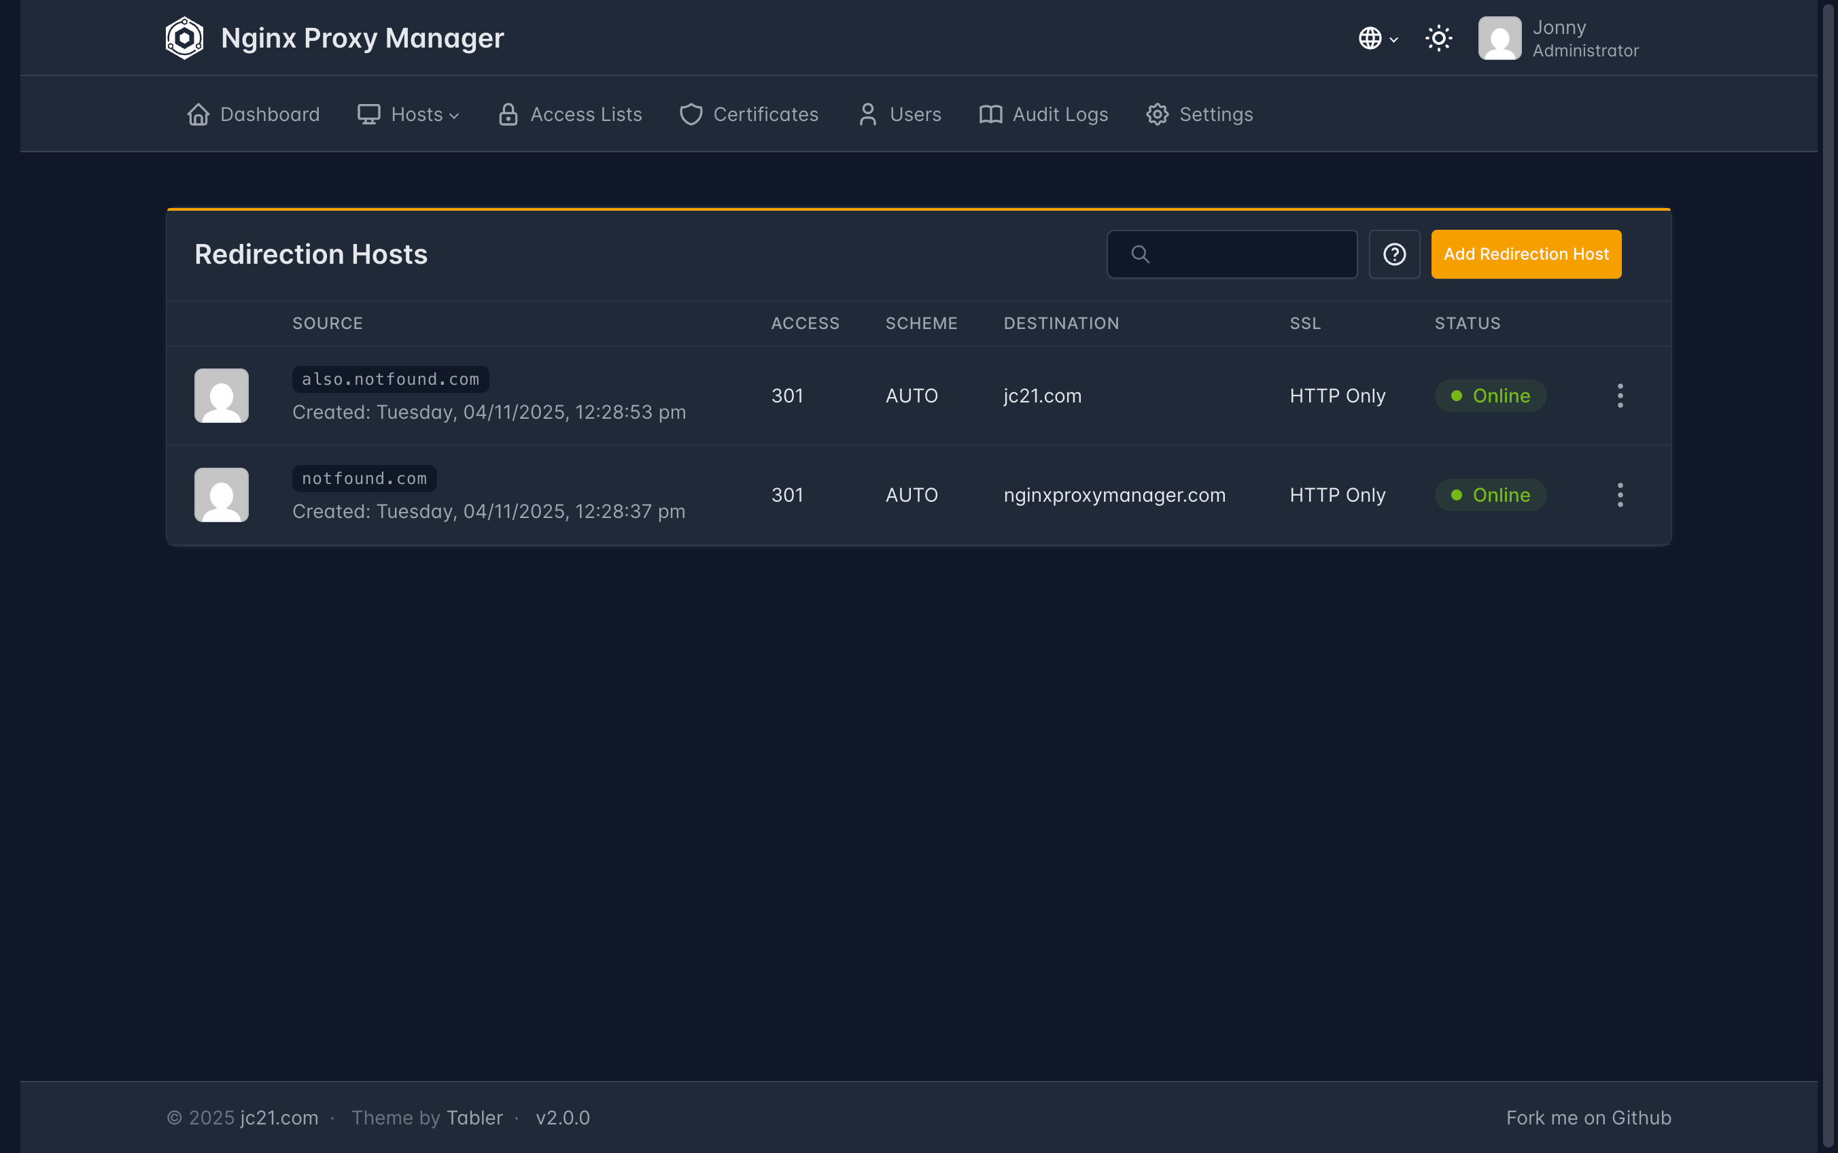Open Certificates via its shield icon
The width and height of the screenshot is (1838, 1153).
(x=691, y=114)
